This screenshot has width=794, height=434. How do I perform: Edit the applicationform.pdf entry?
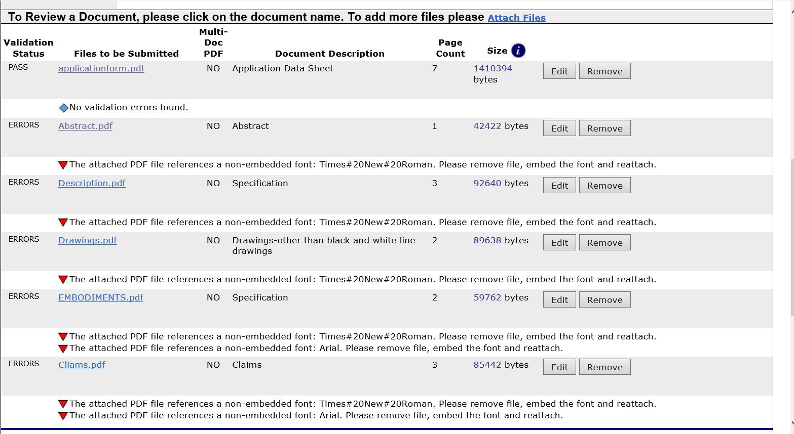(559, 71)
